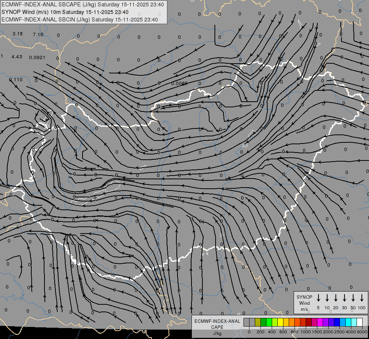Select the yellow-green CAPE swatch
This screenshot has width=369, height=339.
[x=275, y=322]
